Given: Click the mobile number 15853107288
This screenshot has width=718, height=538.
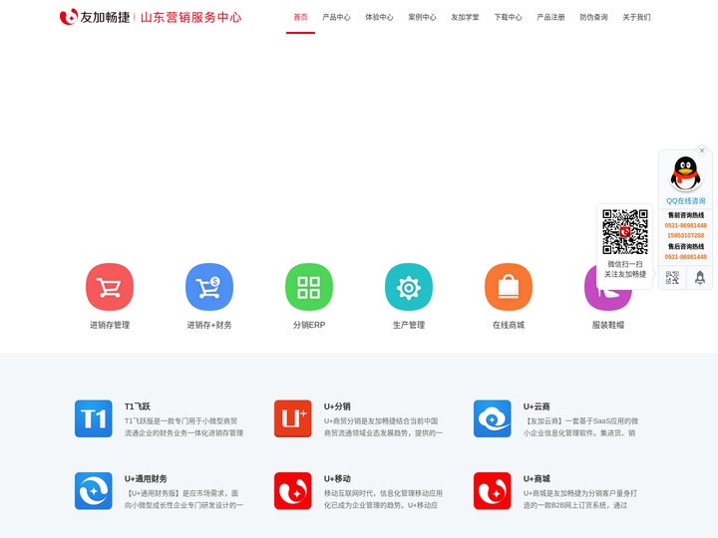Looking at the screenshot, I should pos(685,235).
